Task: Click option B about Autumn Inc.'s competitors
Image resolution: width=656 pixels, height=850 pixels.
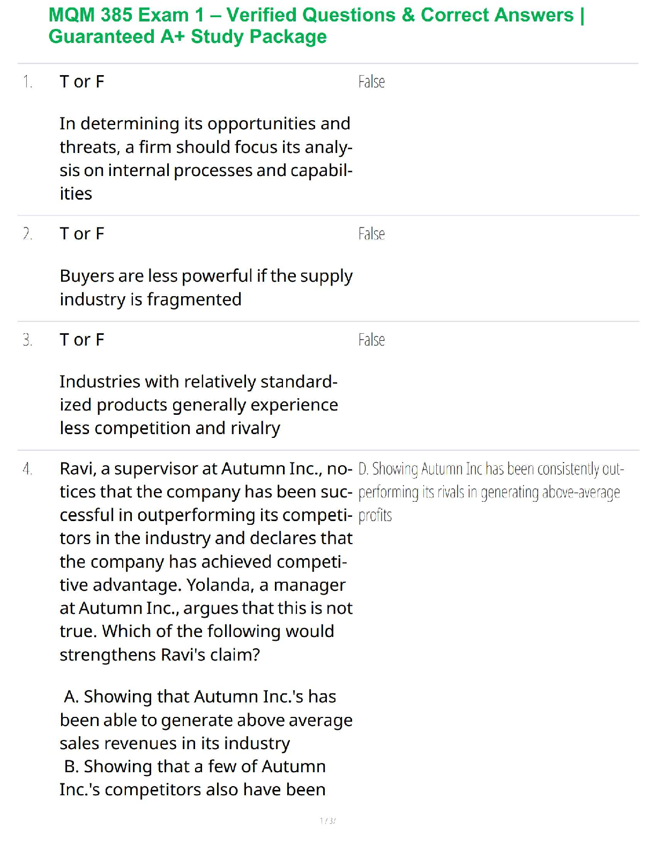Action: pos(194,778)
